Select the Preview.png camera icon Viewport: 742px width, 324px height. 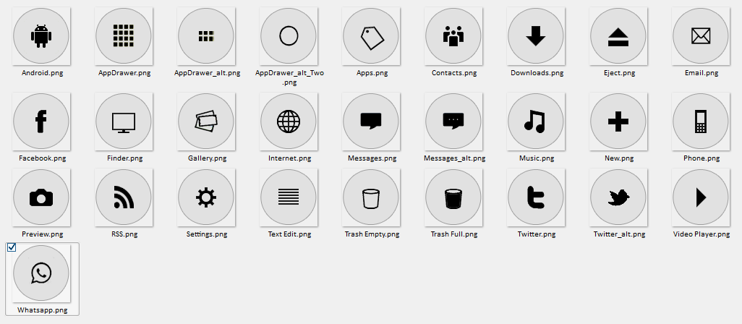click(x=41, y=197)
